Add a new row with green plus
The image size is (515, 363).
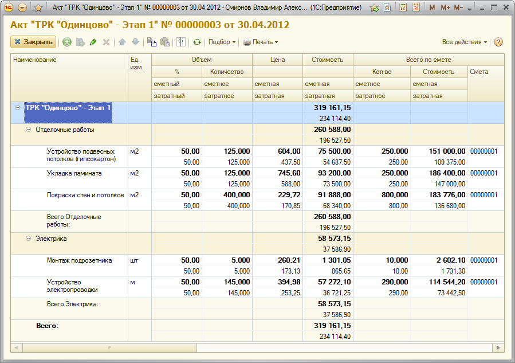coord(67,42)
